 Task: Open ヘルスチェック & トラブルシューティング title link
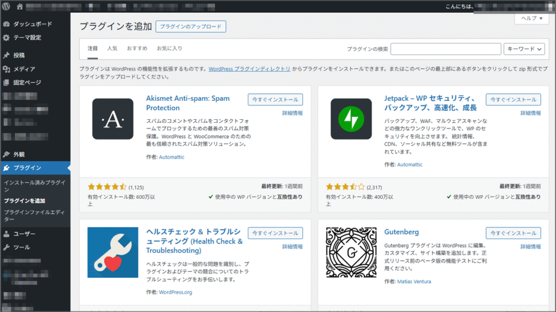click(x=194, y=241)
